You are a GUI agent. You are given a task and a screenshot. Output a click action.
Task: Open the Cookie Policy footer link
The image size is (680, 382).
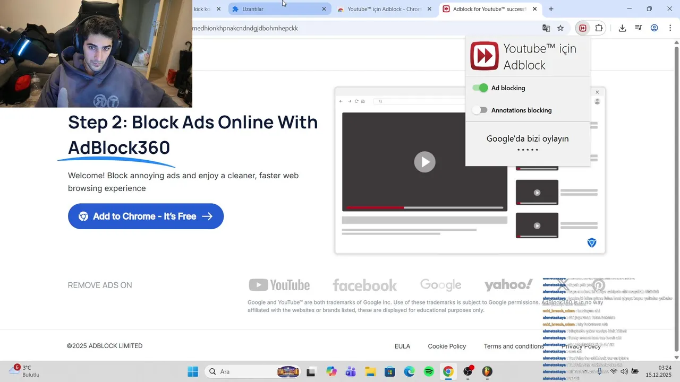tap(447, 346)
